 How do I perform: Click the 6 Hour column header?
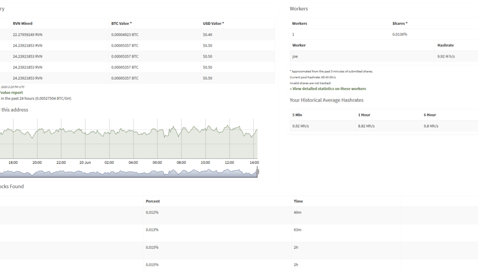430,115
